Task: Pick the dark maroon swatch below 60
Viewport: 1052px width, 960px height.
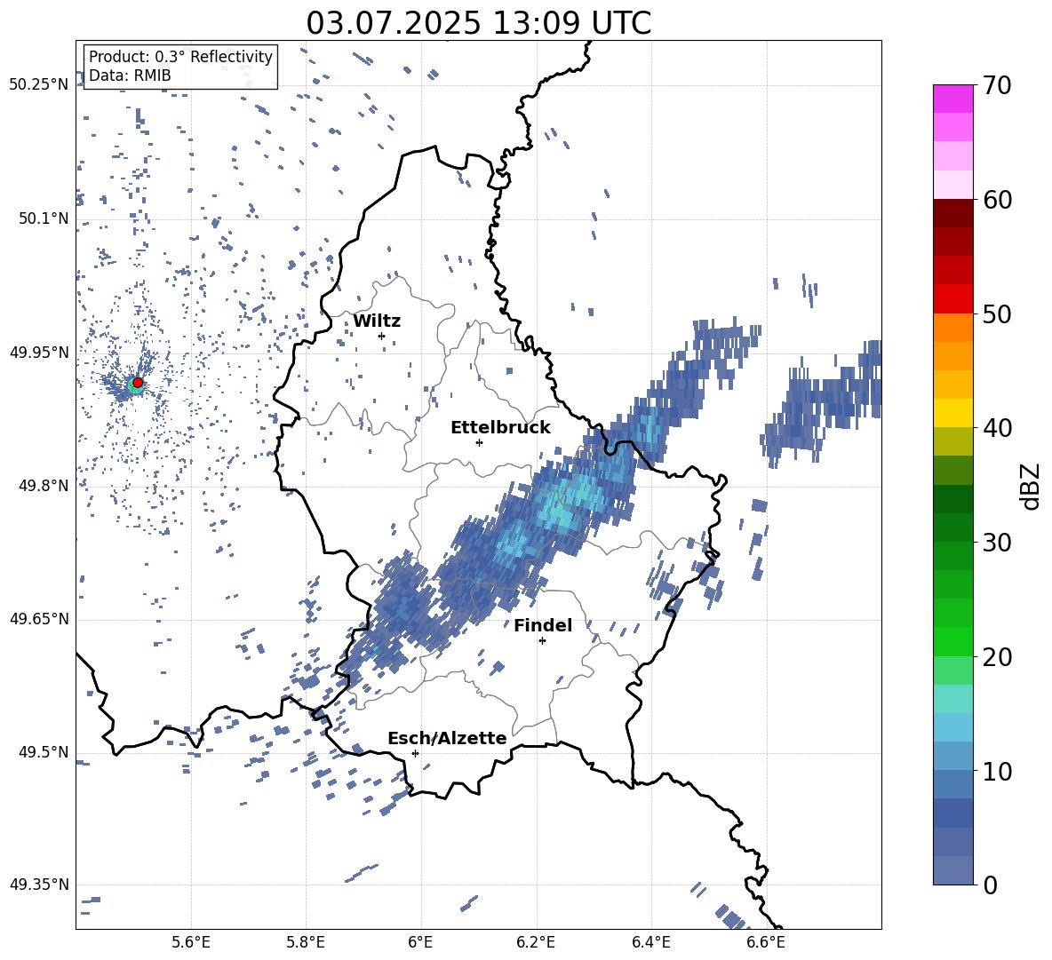Action: [x=952, y=213]
